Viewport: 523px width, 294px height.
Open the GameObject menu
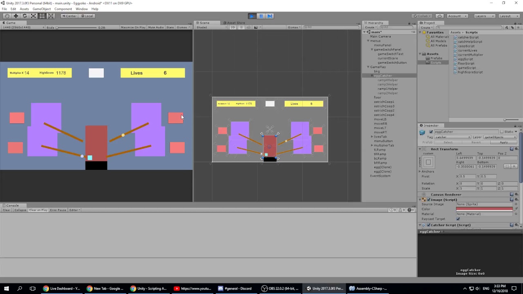(42, 9)
